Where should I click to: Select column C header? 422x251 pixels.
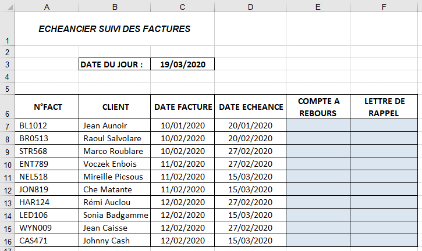coord(183,6)
